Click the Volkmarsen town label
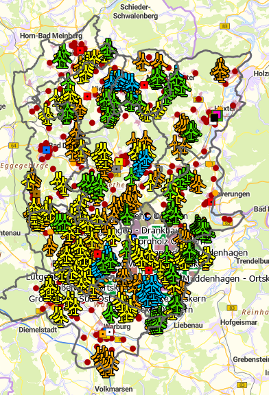This screenshot has width=269, height=395. (x=114, y=389)
